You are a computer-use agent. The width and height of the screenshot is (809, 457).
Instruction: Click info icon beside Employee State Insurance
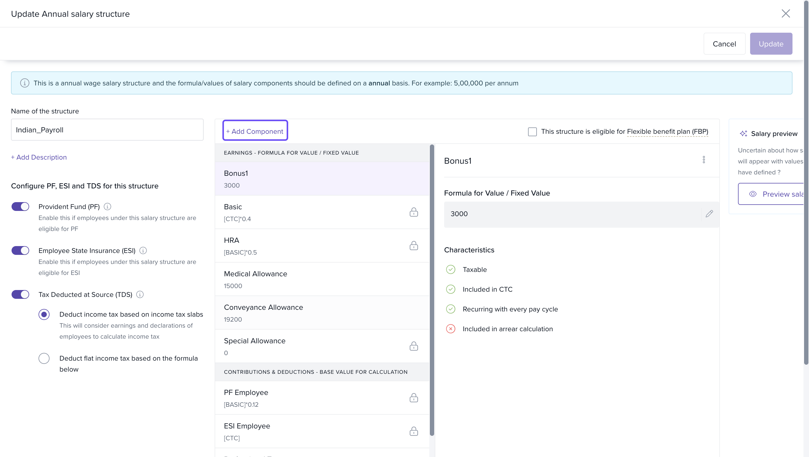(143, 250)
